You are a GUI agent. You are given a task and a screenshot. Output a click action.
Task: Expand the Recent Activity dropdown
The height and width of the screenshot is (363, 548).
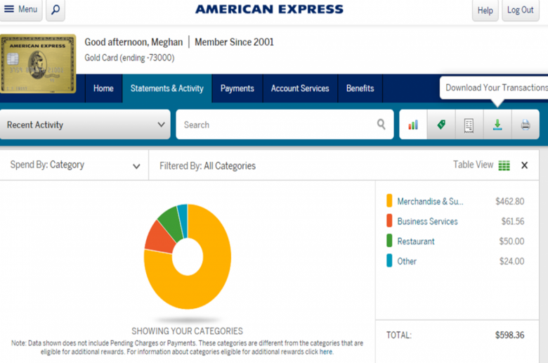(x=85, y=125)
